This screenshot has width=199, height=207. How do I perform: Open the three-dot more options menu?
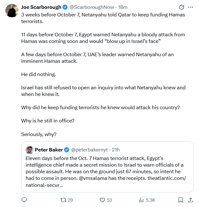pos(190,7)
